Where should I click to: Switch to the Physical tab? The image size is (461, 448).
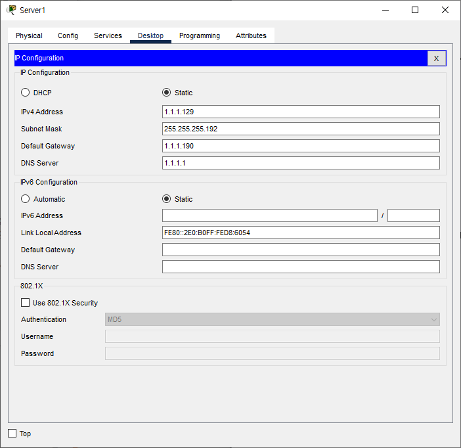(29, 35)
